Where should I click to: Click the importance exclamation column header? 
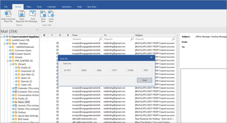point(52,35)
